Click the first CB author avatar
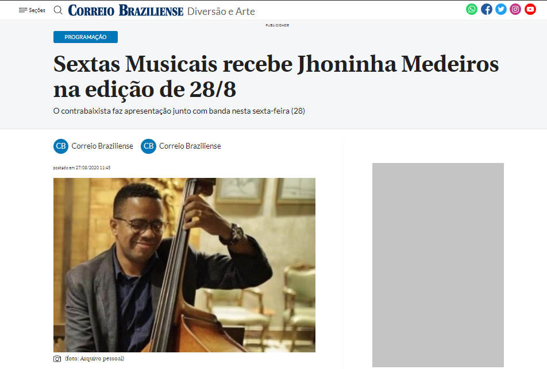Viewport: 547px width, 369px height. 61,146
